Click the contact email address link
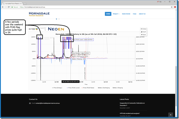 (x=48, y=103)
